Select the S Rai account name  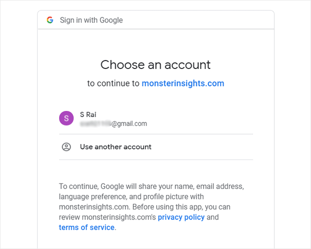pyautogui.click(x=88, y=114)
